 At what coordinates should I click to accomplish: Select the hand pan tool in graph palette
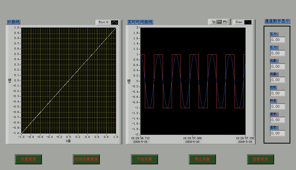point(225,22)
